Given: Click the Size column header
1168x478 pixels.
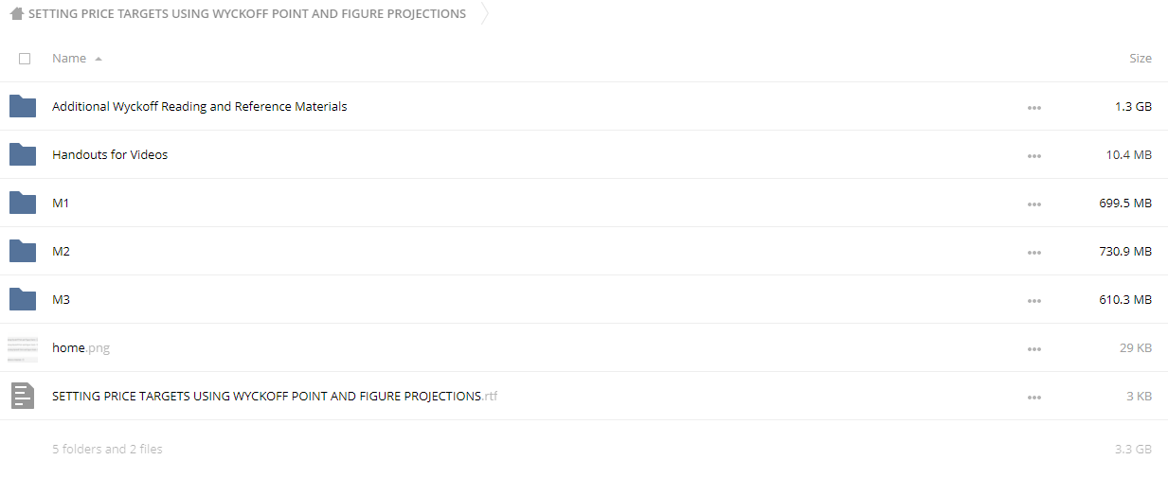Looking at the screenshot, I should click(x=1141, y=59).
